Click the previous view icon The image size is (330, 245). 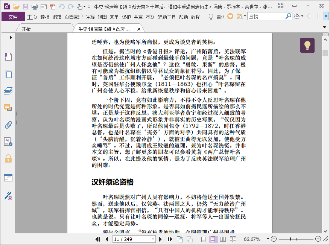180,239
